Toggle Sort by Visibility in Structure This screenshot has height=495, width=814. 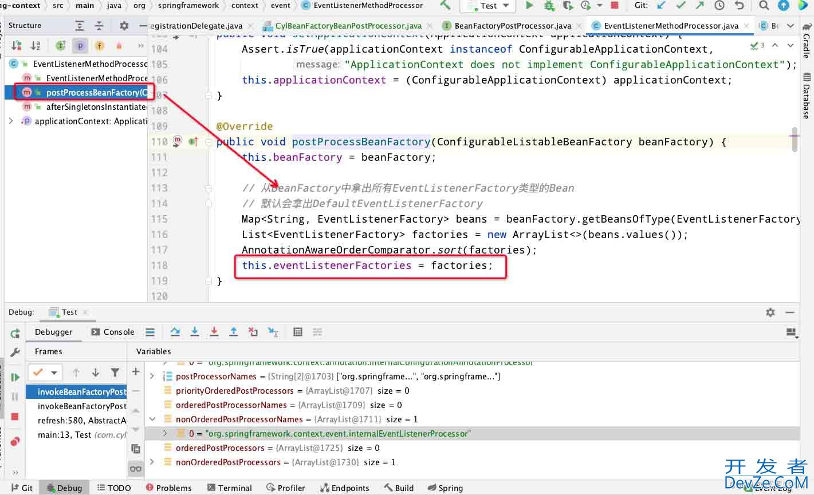[17, 45]
